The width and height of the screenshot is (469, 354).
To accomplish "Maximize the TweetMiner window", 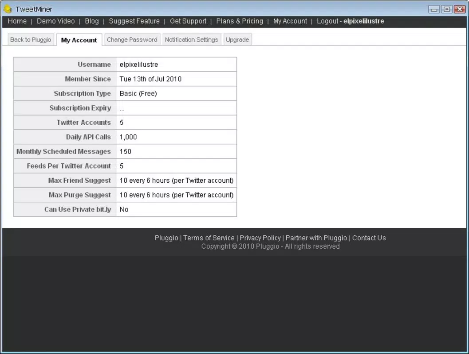I will click(x=446, y=10).
